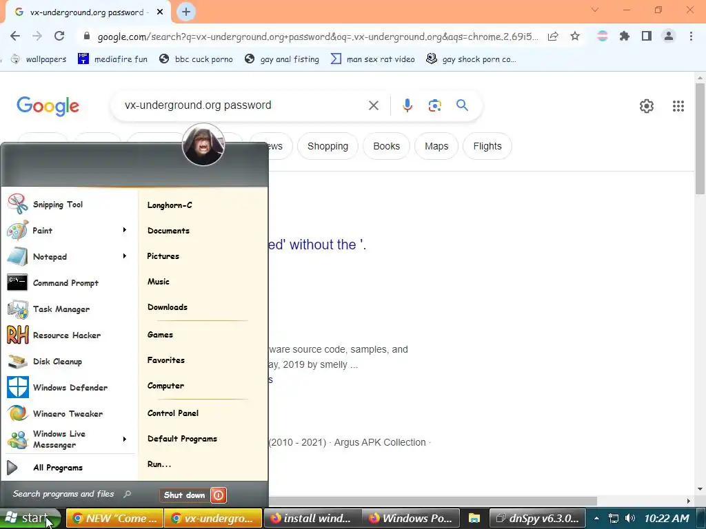Viewport: 706px width, 529px height.
Task: Toggle Chrome side panel
Action: coord(647,36)
